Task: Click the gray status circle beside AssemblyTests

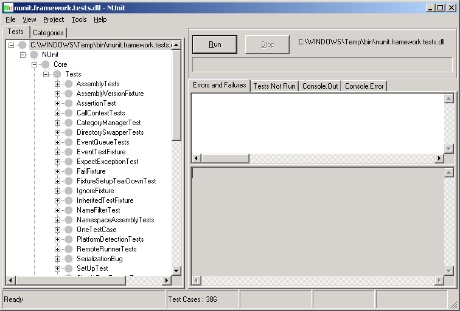Action: tap(69, 84)
